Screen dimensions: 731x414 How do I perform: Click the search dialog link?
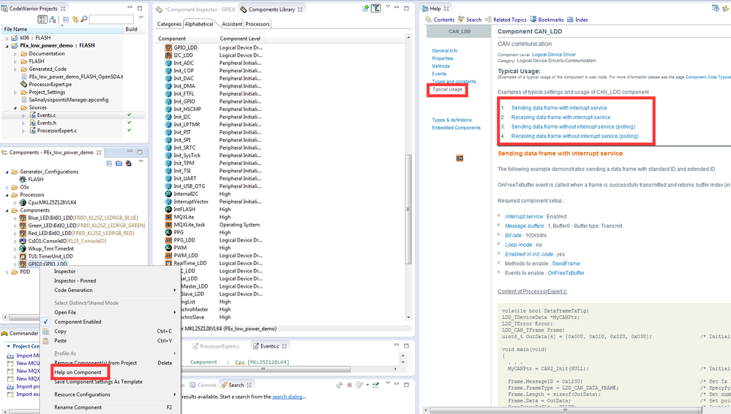coord(287,396)
